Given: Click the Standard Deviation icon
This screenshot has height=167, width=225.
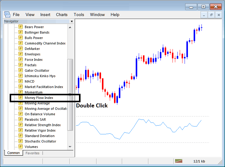Looking at the screenshot, I should click(x=21, y=136).
